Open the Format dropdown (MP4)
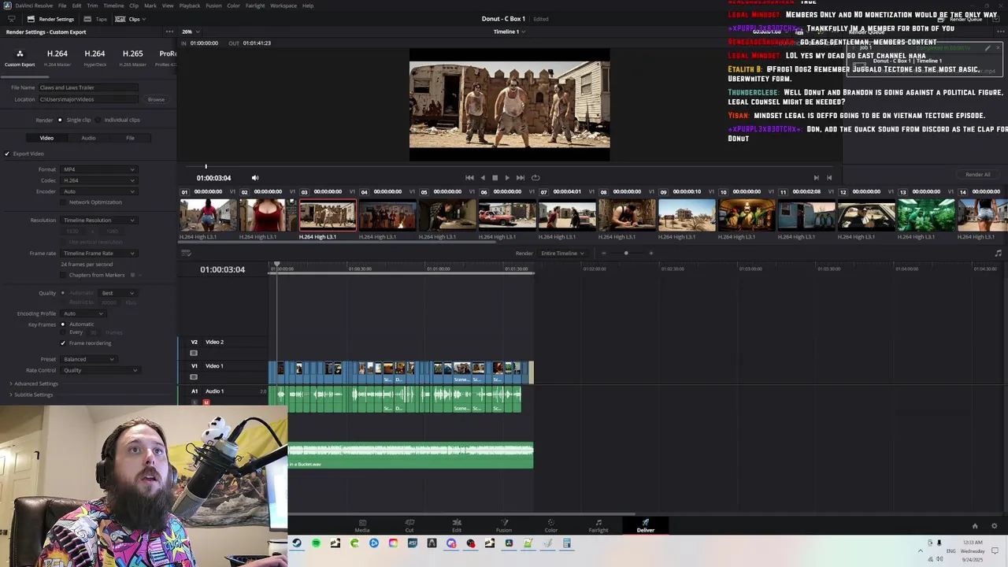 coord(98,169)
